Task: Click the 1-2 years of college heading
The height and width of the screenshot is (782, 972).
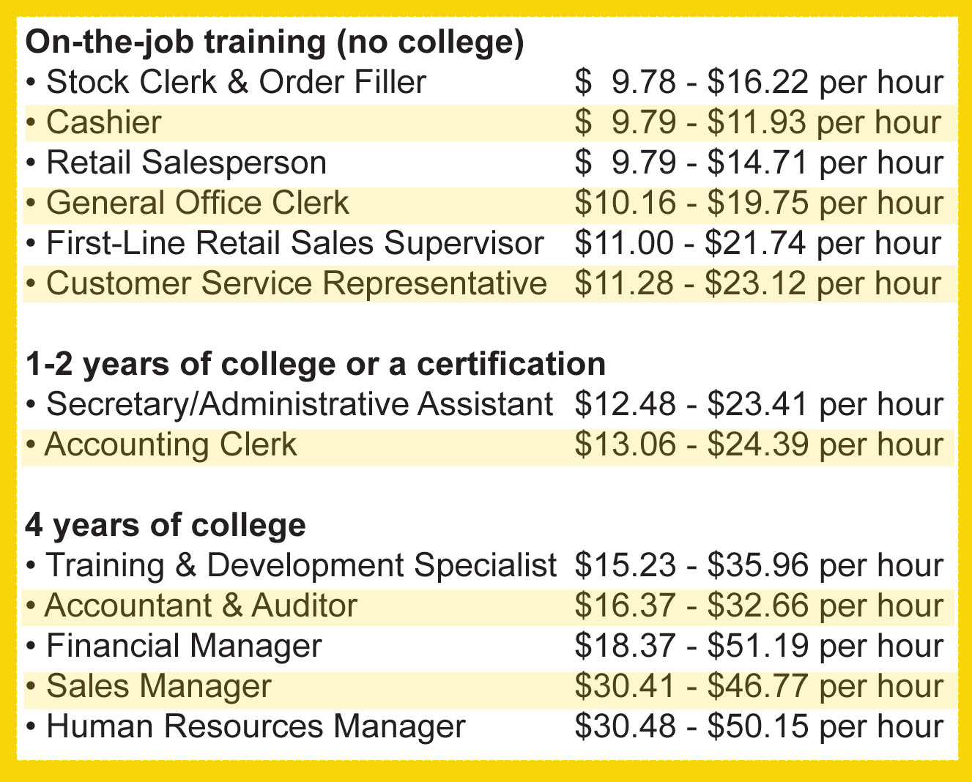Action: 316,364
